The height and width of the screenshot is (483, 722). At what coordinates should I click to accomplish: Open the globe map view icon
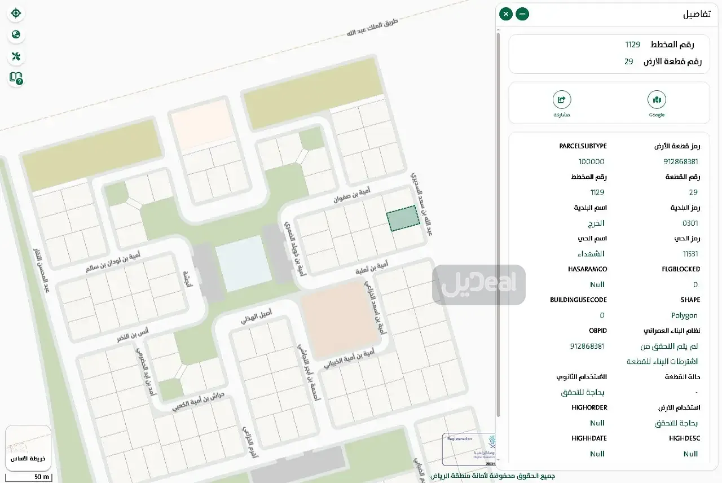pos(16,35)
